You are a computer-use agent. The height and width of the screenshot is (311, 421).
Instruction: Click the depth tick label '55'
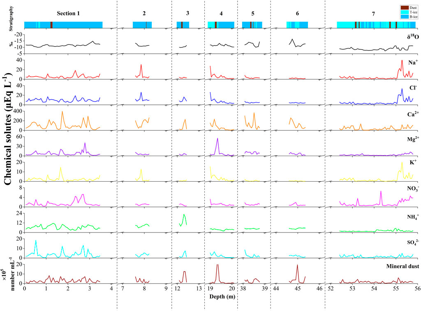(396, 288)
